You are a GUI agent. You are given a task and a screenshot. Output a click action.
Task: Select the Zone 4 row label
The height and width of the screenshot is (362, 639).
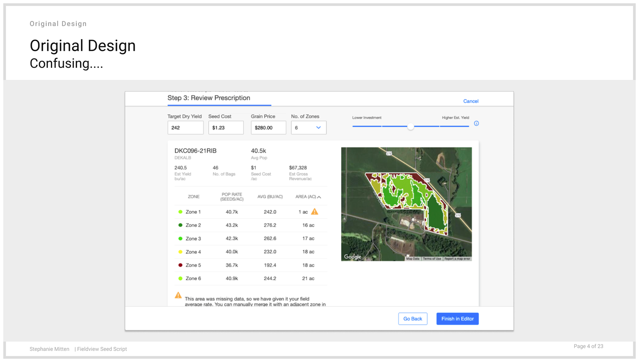193,252
